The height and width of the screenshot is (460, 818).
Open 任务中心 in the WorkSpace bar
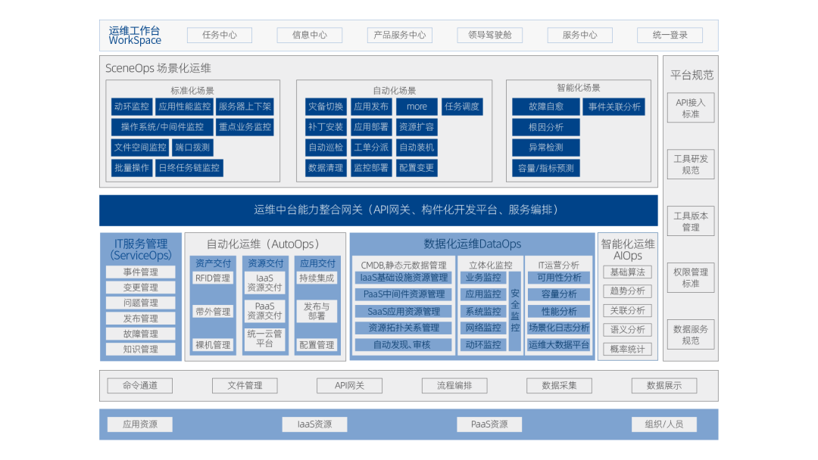(x=220, y=35)
